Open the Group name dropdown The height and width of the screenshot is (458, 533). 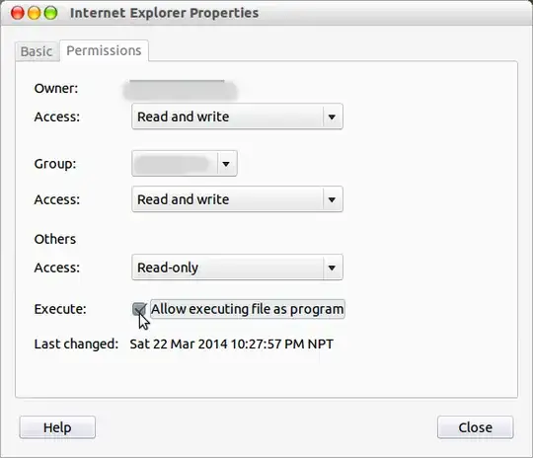185,164
